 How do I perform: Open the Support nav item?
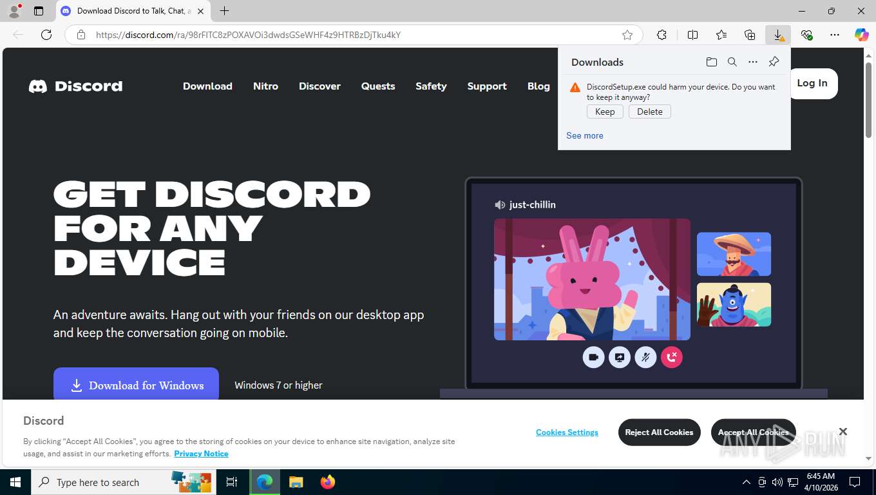pos(487,86)
